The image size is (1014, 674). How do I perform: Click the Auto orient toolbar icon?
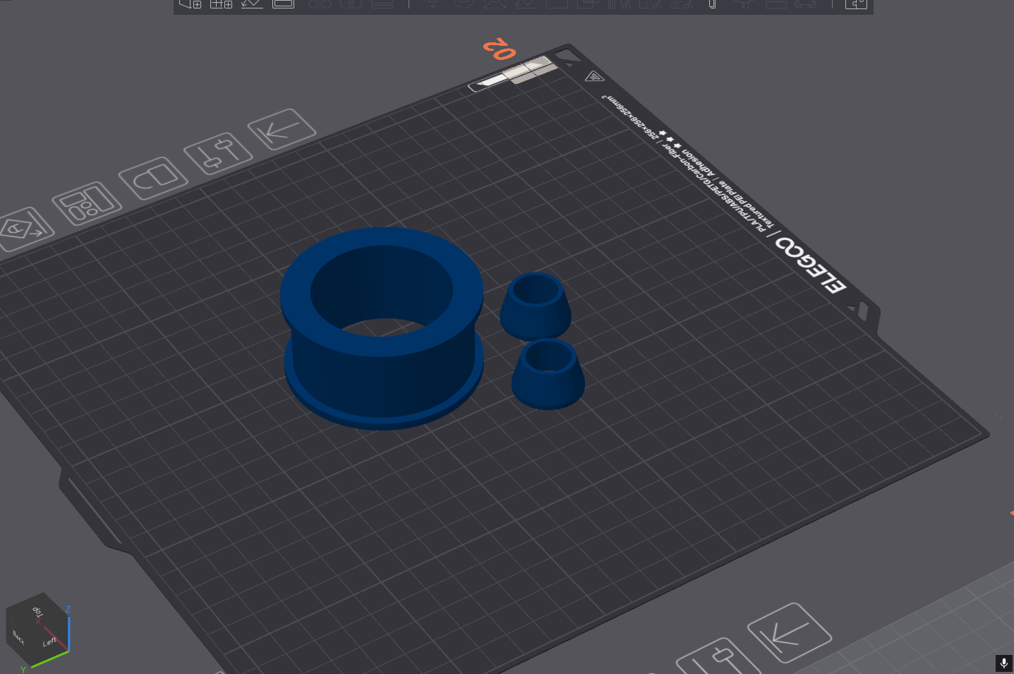252,4
